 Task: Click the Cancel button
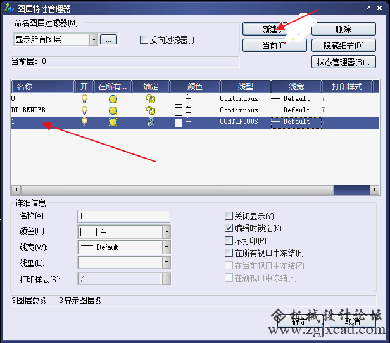pos(353,321)
